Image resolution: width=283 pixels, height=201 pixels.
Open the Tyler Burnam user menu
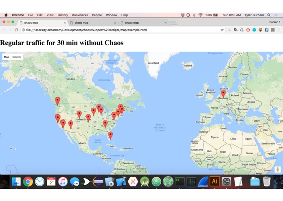click(254, 15)
